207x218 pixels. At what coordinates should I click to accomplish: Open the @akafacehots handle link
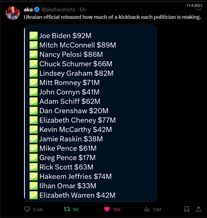point(58,10)
